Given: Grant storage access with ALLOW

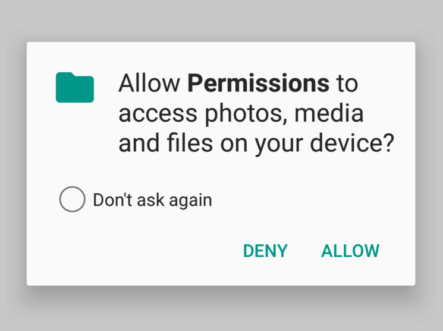Looking at the screenshot, I should 350,251.
